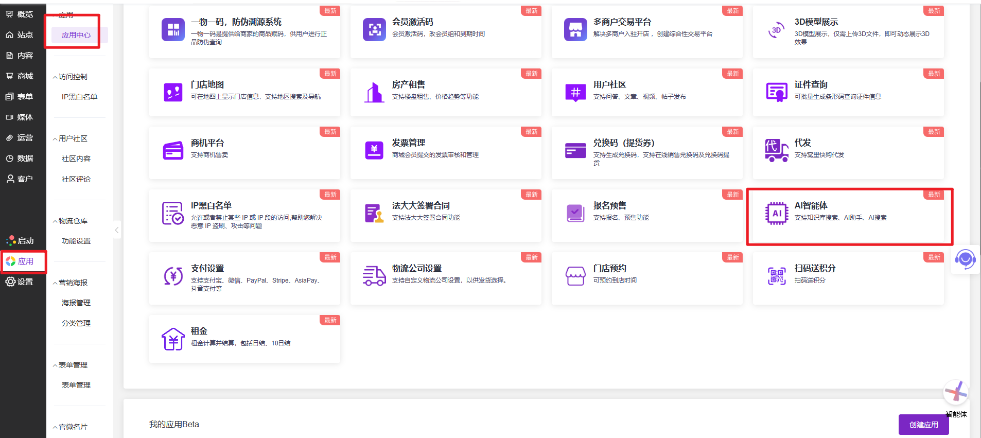Go to 海报管理 submenu item
The width and height of the screenshot is (981, 438).
pyautogui.click(x=76, y=303)
